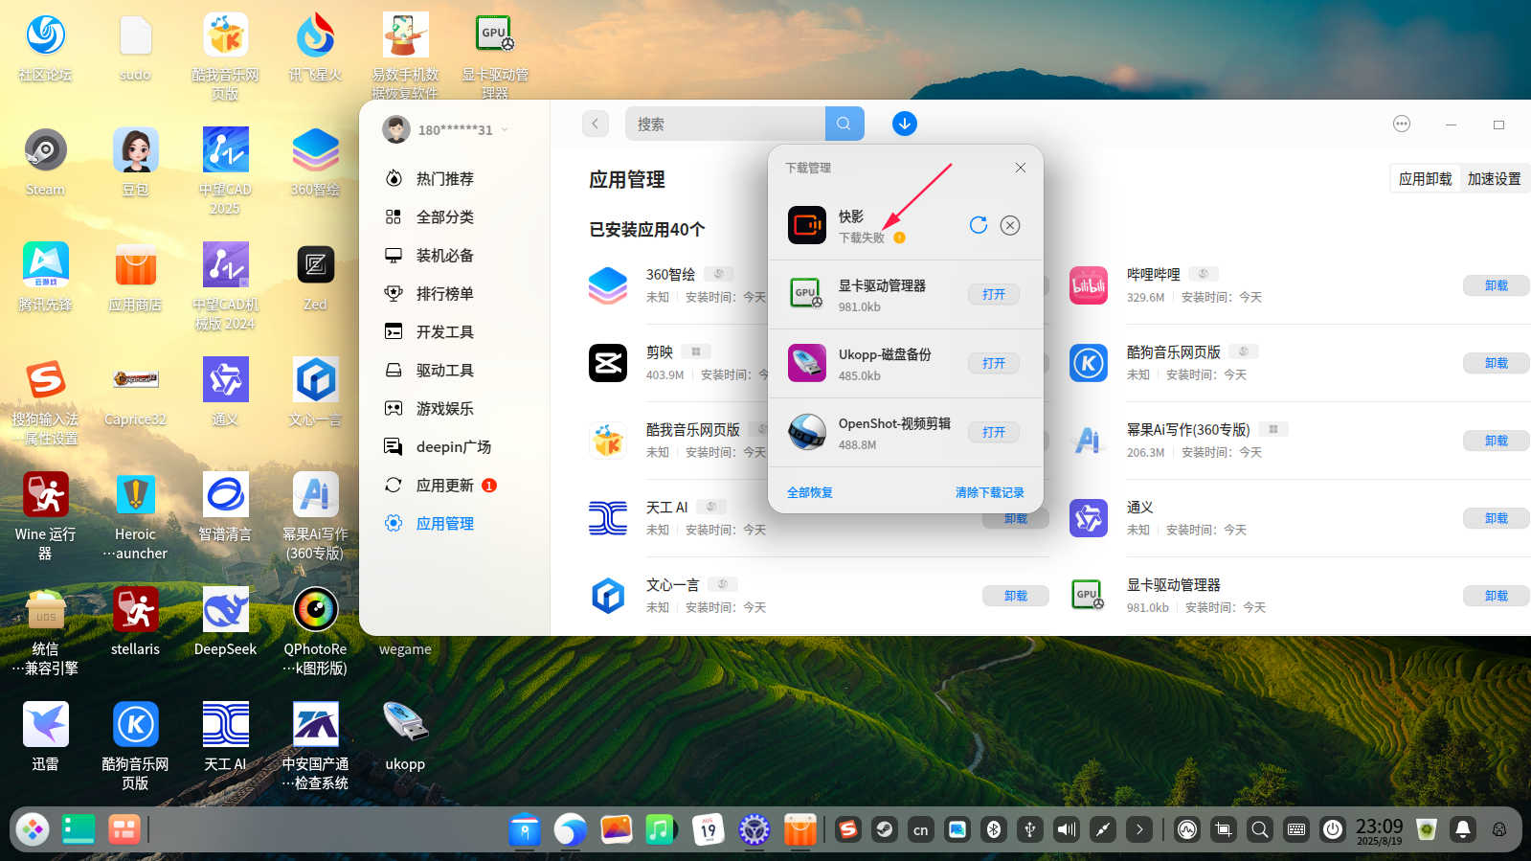
Task: Expand the account 180******31 dropdown
Action: tap(505, 130)
